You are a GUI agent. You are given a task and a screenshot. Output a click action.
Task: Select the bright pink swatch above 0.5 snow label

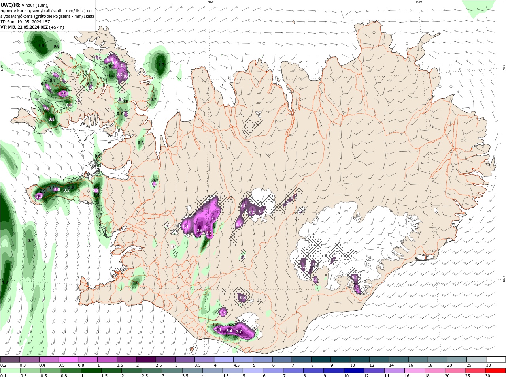68,360
